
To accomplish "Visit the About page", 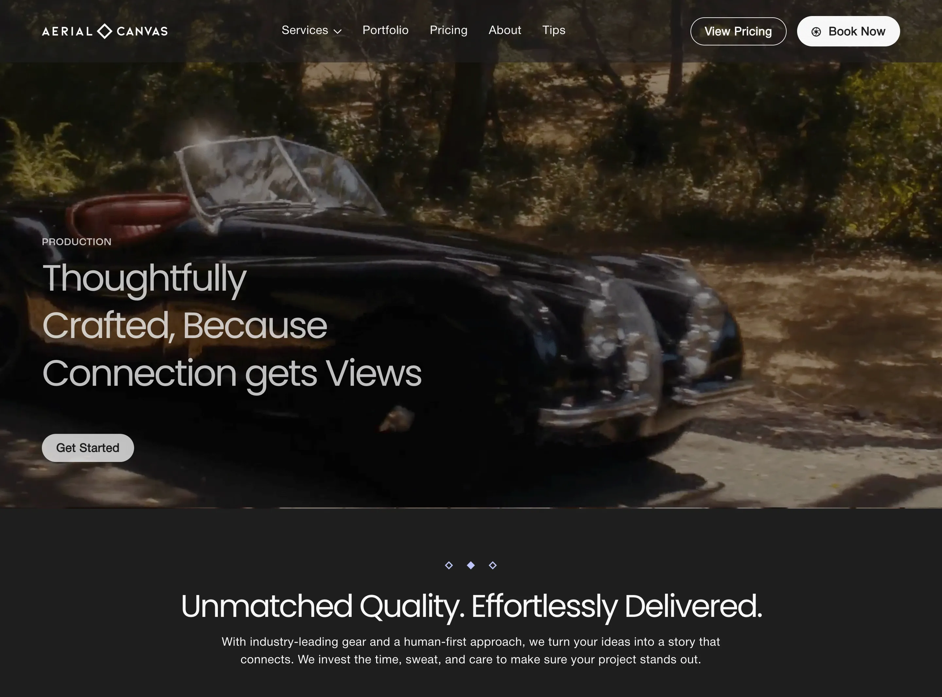I will coord(505,30).
